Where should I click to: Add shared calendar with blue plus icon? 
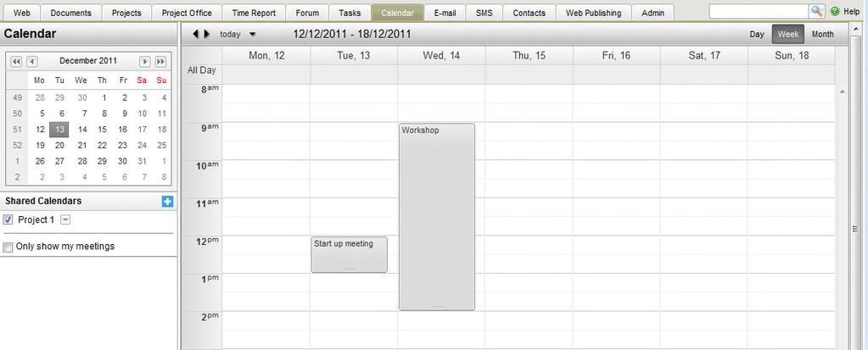[x=167, y=201]
